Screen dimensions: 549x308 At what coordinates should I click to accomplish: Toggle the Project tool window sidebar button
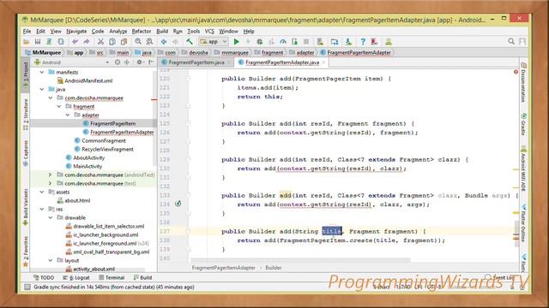point(25,76)
